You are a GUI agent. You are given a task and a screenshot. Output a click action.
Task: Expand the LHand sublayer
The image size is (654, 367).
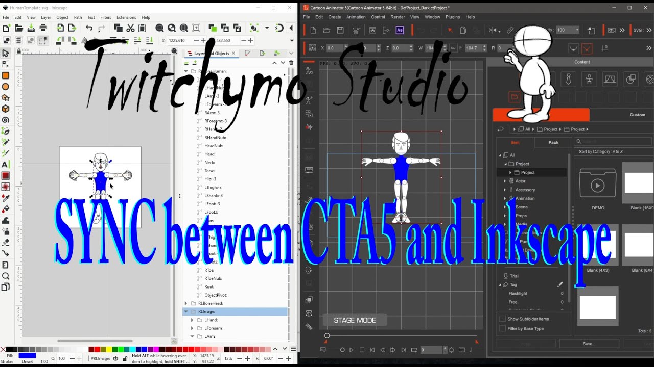(x=193, y=320)
